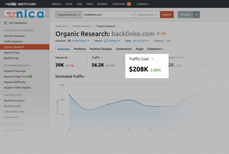
Task: Open Traffic Analytics in sidebar
Action: [x=13, y=42]
